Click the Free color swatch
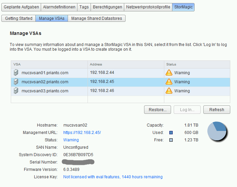The width and height of the screenshot is (237, 187). [x=171, y=140]
